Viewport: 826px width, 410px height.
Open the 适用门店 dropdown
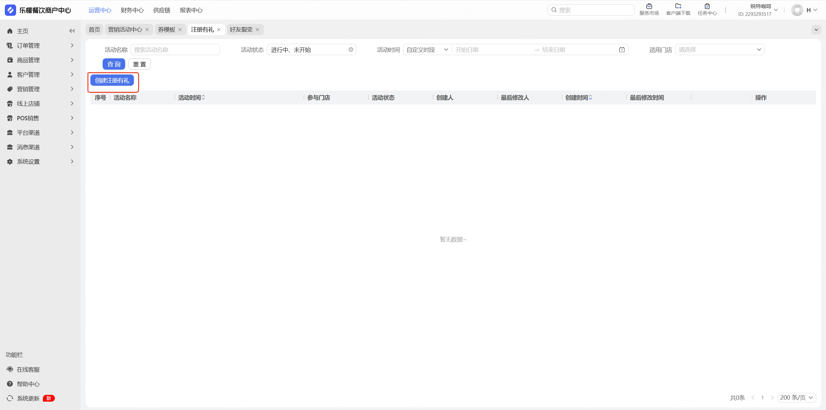click(720, 50)
